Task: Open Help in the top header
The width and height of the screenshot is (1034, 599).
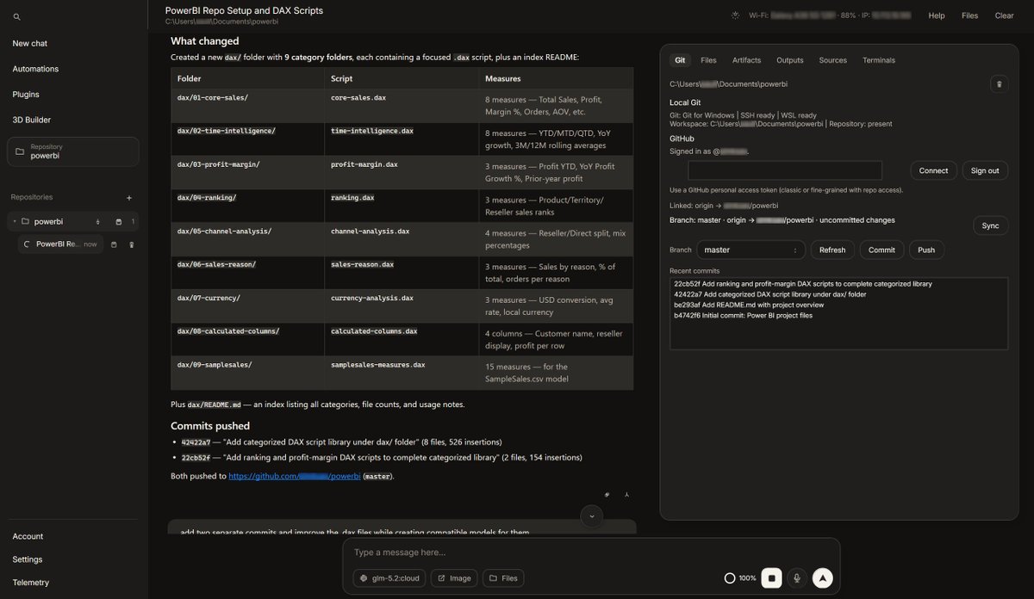Action: [x=937, y=15]
